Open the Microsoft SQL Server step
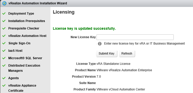The width and height of the screenshot is (193, 93). point(25,58)
